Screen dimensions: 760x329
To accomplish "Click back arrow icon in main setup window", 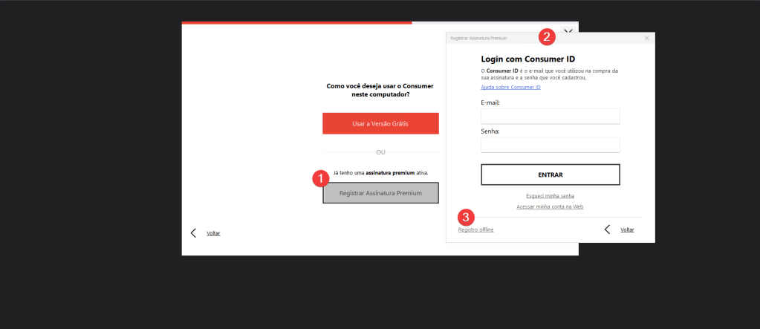I will click(193, 233).
